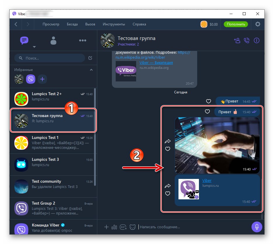Click the Пополнить balance button
Screen dimensions: 274x244
236,24
